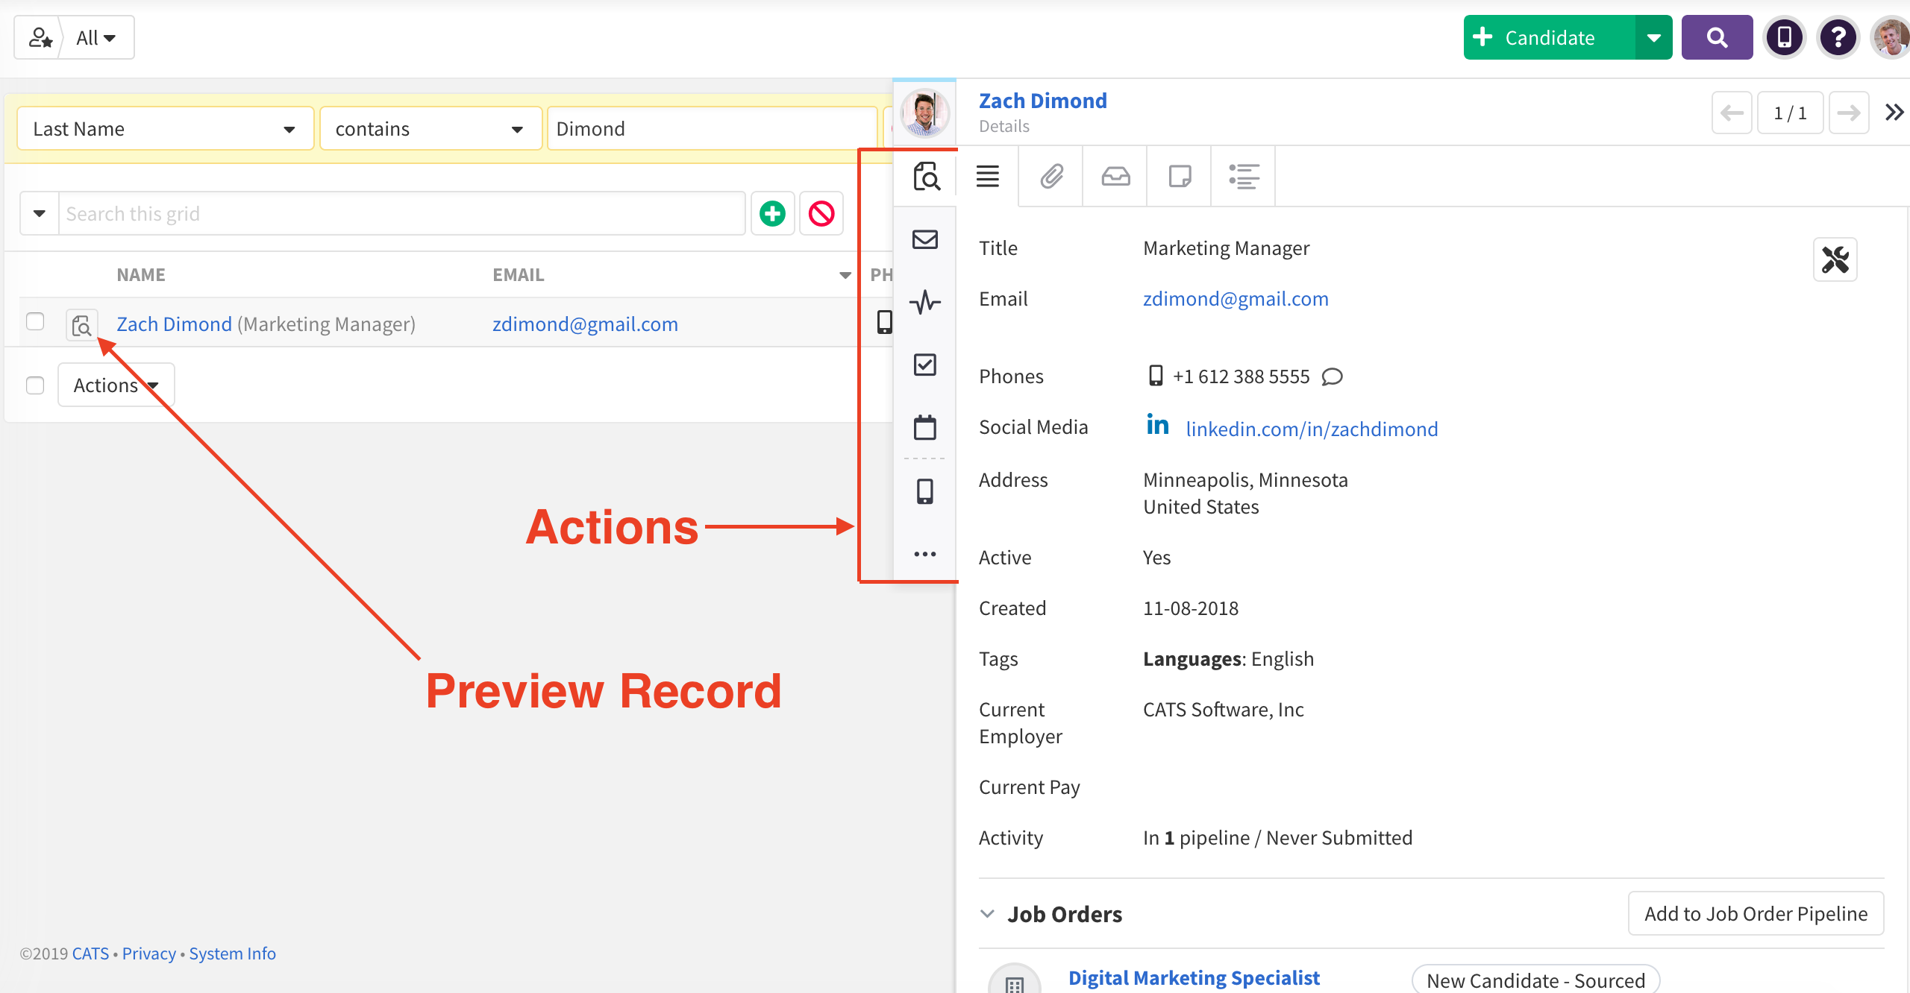
Task: Open the mobile phone icon in header
Action: point(1785,37)
